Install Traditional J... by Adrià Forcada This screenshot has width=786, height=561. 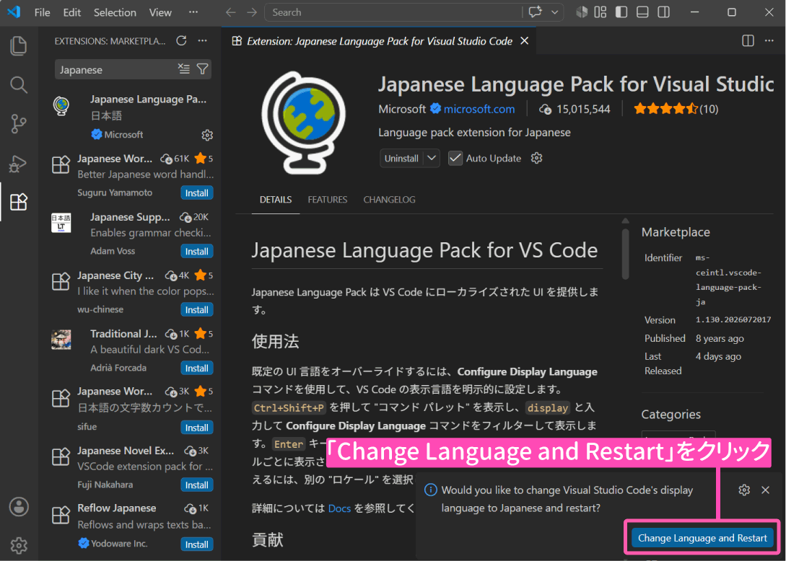(196, 368)
